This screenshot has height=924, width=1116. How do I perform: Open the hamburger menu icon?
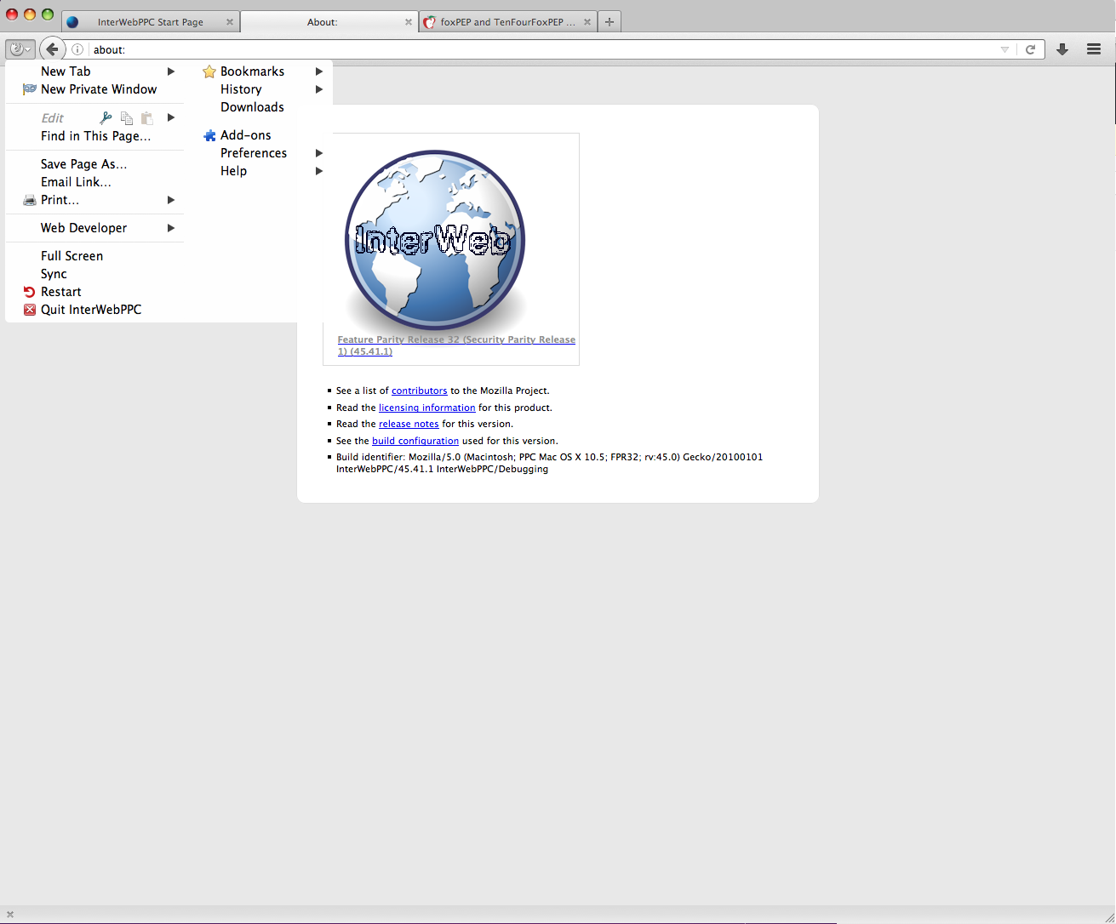coord(1094,49)
